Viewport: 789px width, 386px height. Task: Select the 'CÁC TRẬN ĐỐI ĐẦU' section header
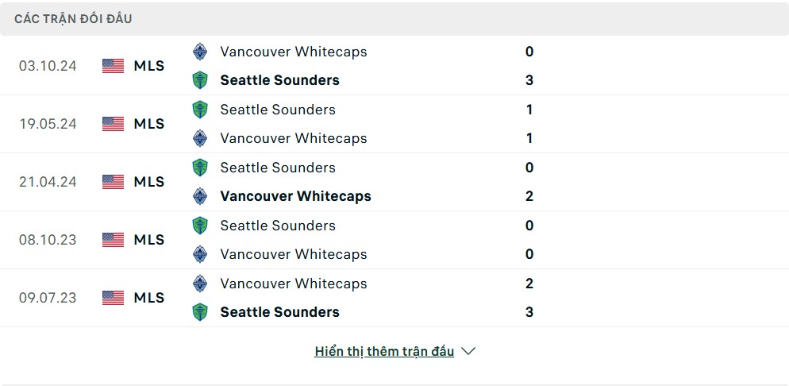click(x=74, y=19)
